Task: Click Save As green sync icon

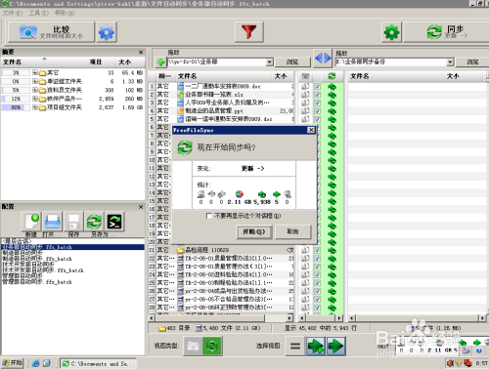Action: pos(94,222)
